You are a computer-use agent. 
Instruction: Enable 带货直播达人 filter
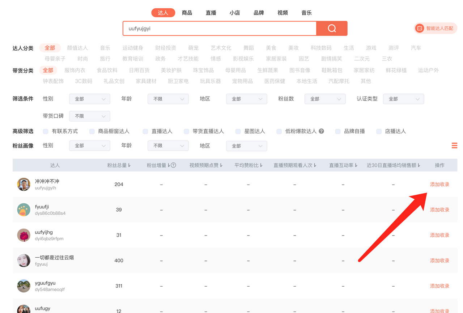click(x=186, y=131)
